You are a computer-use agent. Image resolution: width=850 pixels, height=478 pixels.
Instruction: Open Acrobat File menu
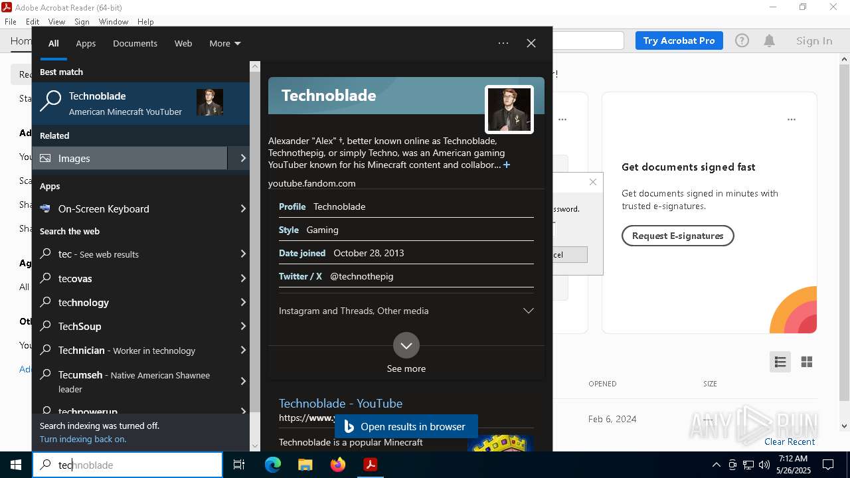coord(11,22)
